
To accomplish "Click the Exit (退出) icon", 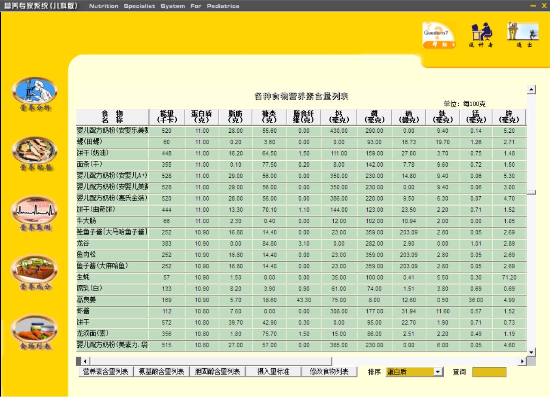I will click(x=523, y=35).
